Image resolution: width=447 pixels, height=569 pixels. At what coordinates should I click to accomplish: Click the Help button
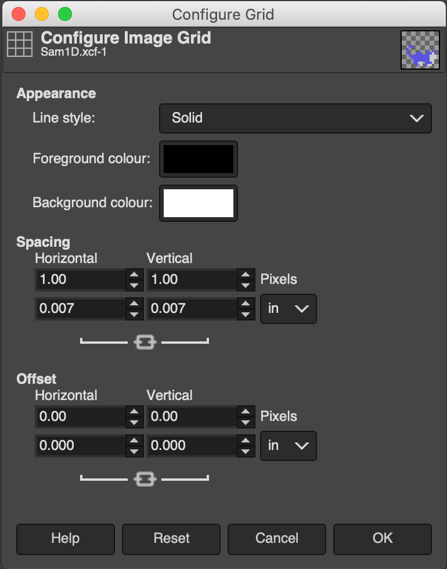(66, 539)
